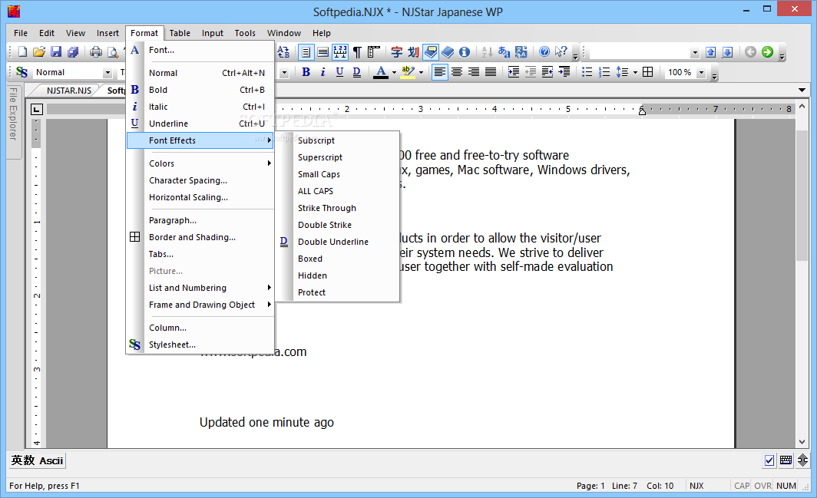The height and width of the screenshot is (498, 817).
Task: Click the help question mark circle icon
Action: (544, 51)
